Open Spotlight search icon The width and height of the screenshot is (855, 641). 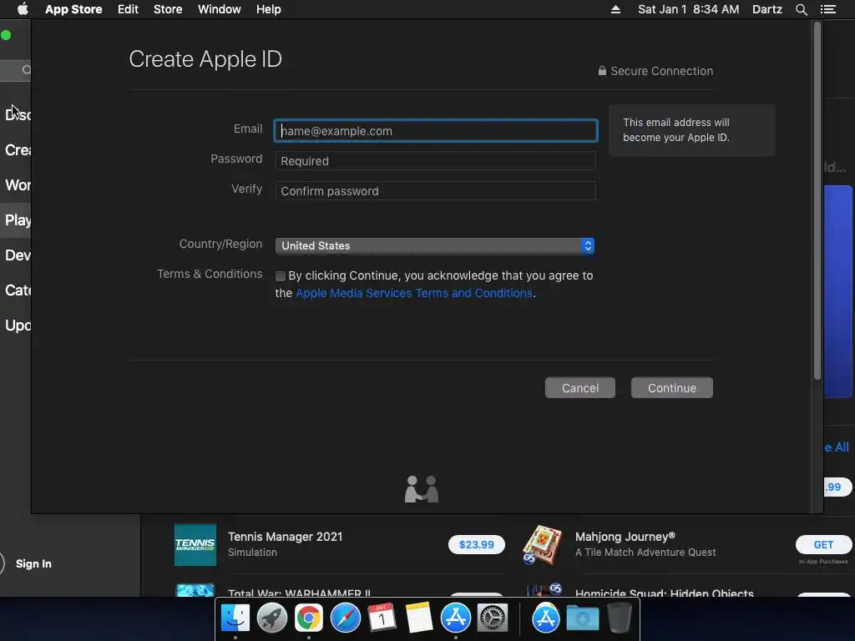click(x=801, y=9)
